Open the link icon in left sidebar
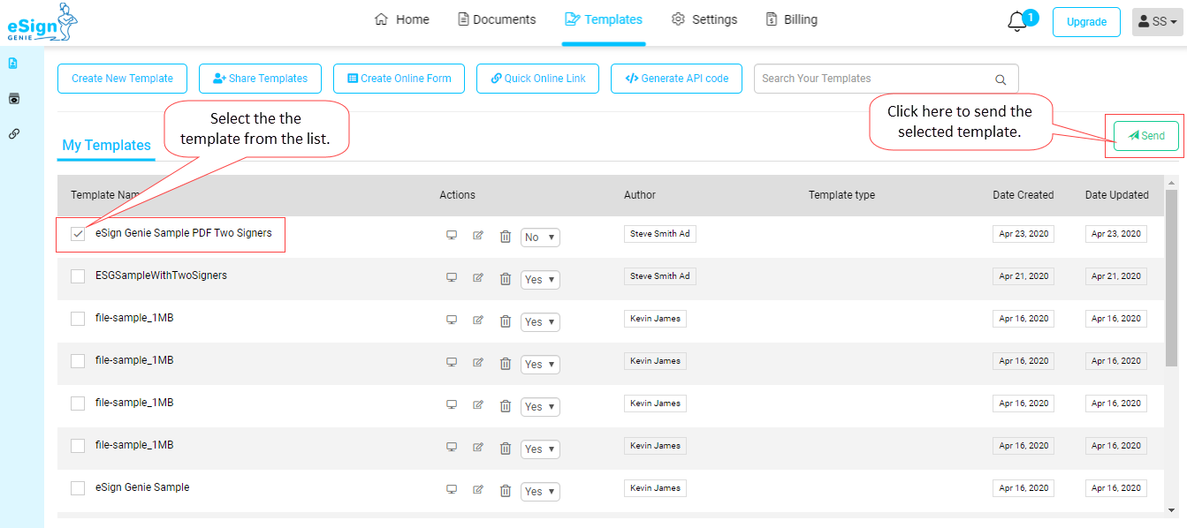Image resolution: width=1187 pixels, height=528 pixels. pyautogui.click(x=13, y=134)
